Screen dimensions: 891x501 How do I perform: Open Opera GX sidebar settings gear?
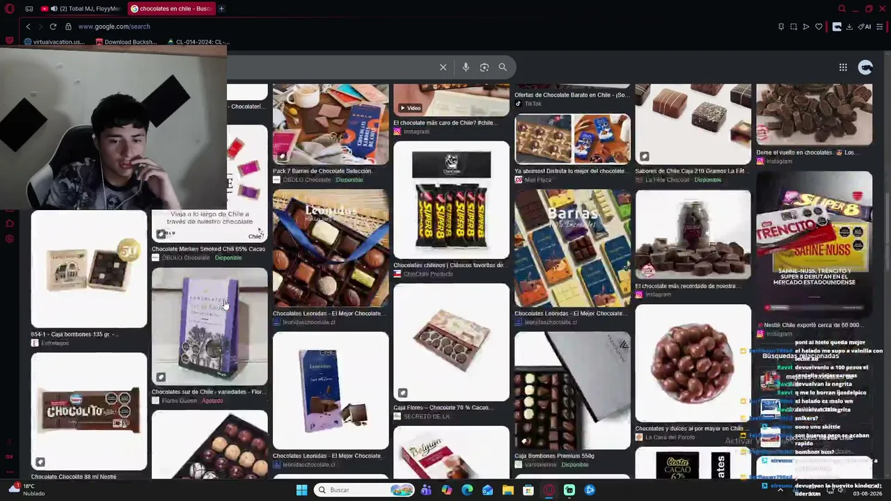tap(10, 239)
